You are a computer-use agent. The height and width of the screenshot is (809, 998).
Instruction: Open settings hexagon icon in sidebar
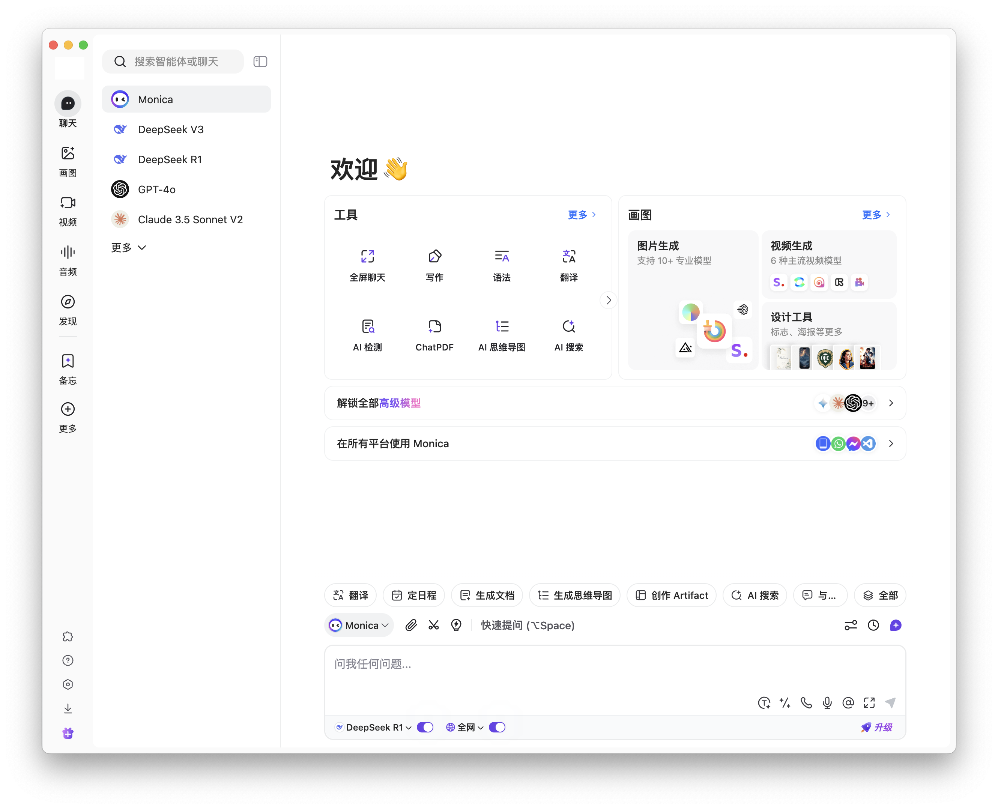click(68, 684)
